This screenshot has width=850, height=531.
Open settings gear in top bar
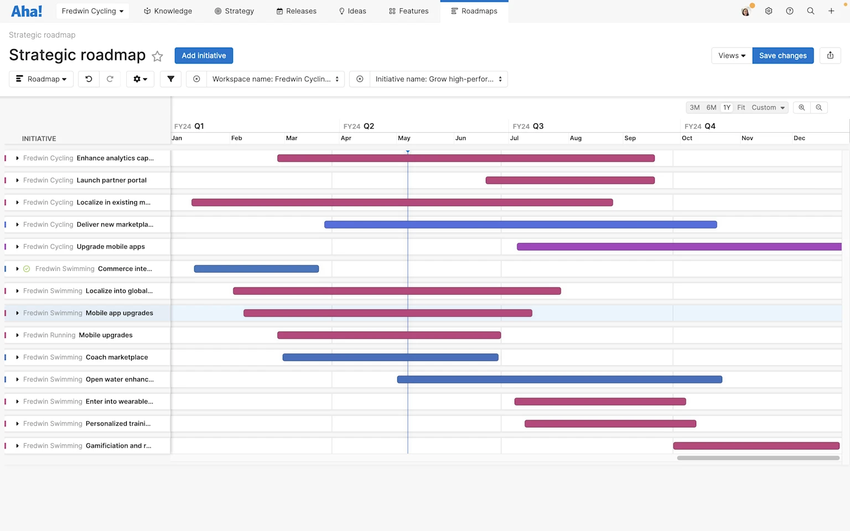[x=769, y=11]
